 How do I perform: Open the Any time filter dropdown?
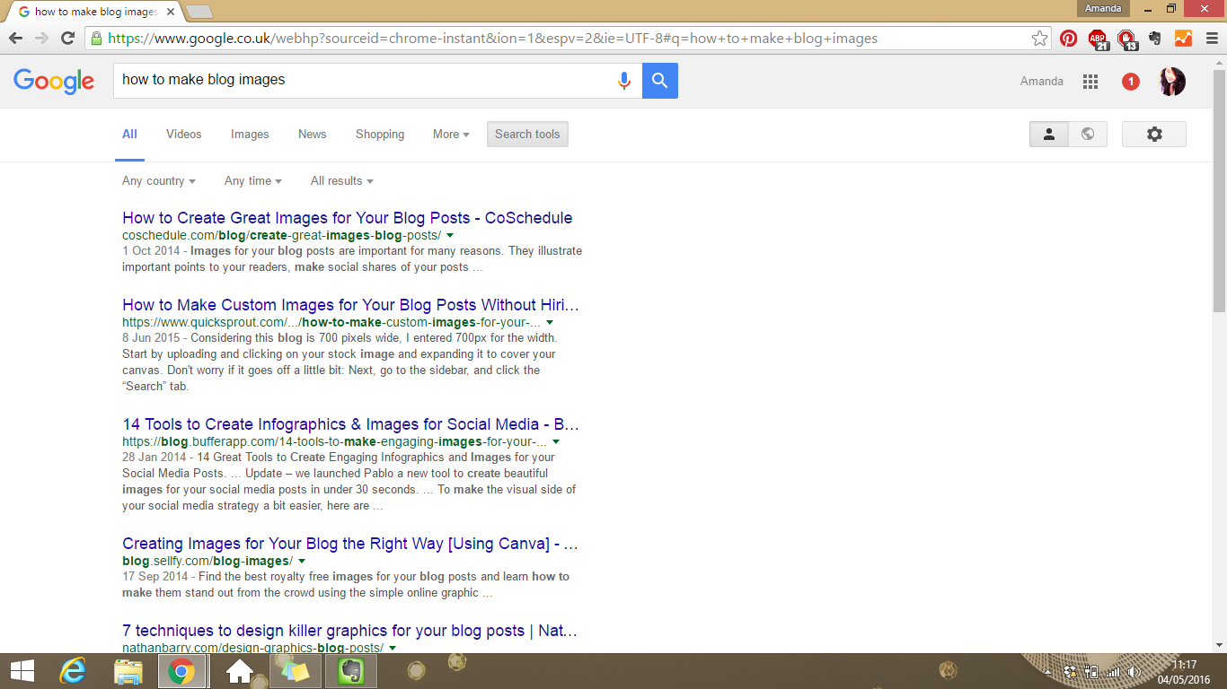(253, 181)
